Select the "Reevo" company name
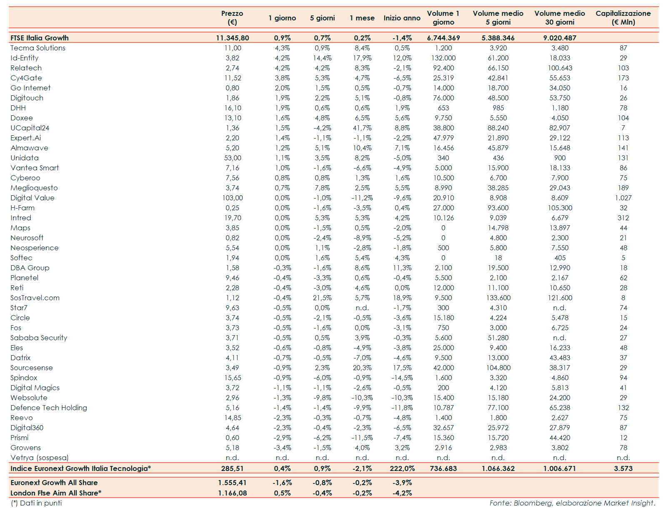This screenshot has height=508, width=666. 22,418
